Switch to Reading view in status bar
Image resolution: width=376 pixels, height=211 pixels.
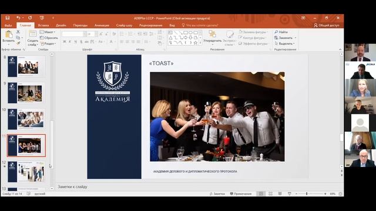coord(280,194)
